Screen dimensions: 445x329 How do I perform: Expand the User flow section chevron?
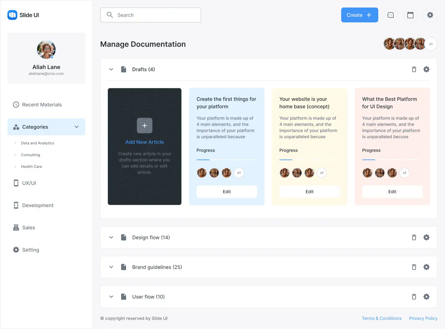click(111, 297)
